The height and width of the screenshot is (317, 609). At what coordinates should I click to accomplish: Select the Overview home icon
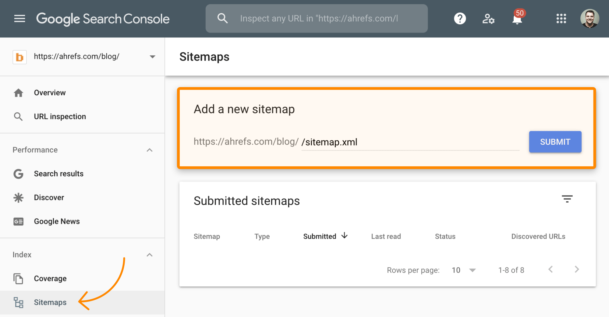[x=19, y=93]
